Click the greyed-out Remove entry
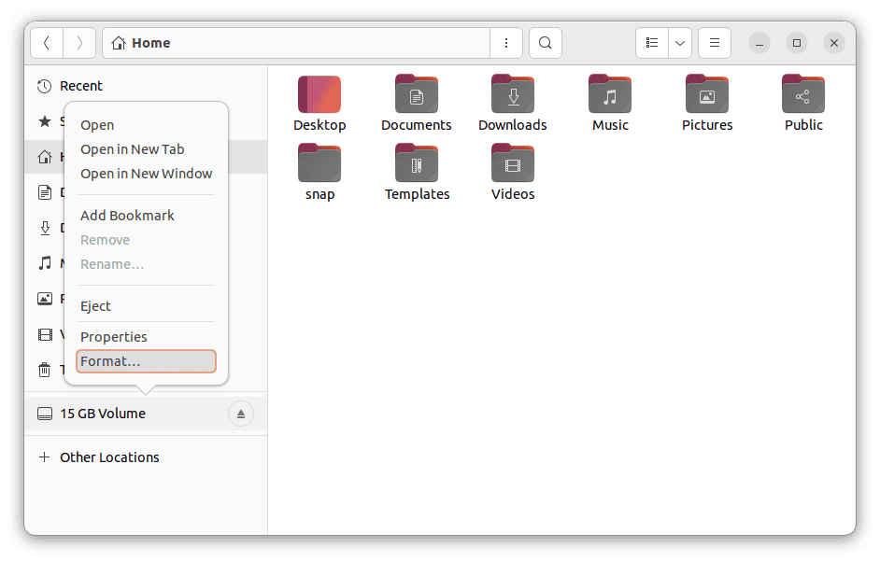 146,240
